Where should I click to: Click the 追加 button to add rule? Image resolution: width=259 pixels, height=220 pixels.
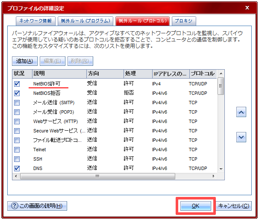click(25, 61)
